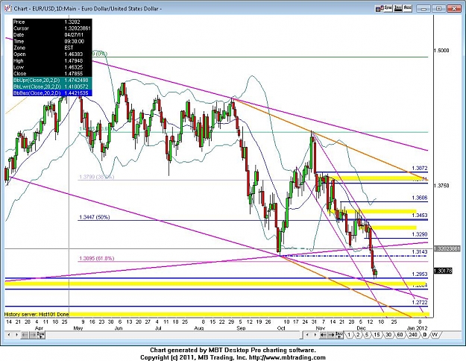Click the 1.2953 price level label
This screenshot has width=466, height=361.
pyautogui.click(x=419, y=274)
